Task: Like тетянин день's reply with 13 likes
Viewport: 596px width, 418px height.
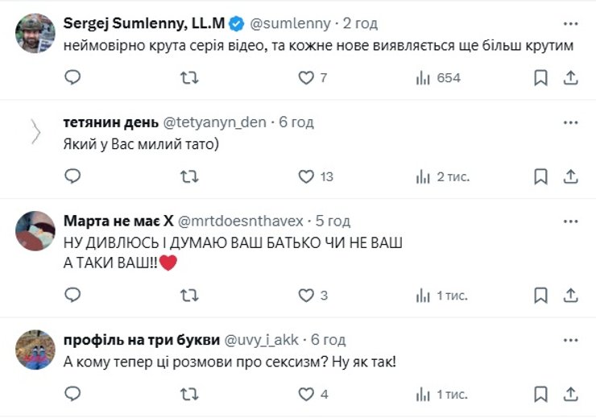Action: [x=306, y=176]
